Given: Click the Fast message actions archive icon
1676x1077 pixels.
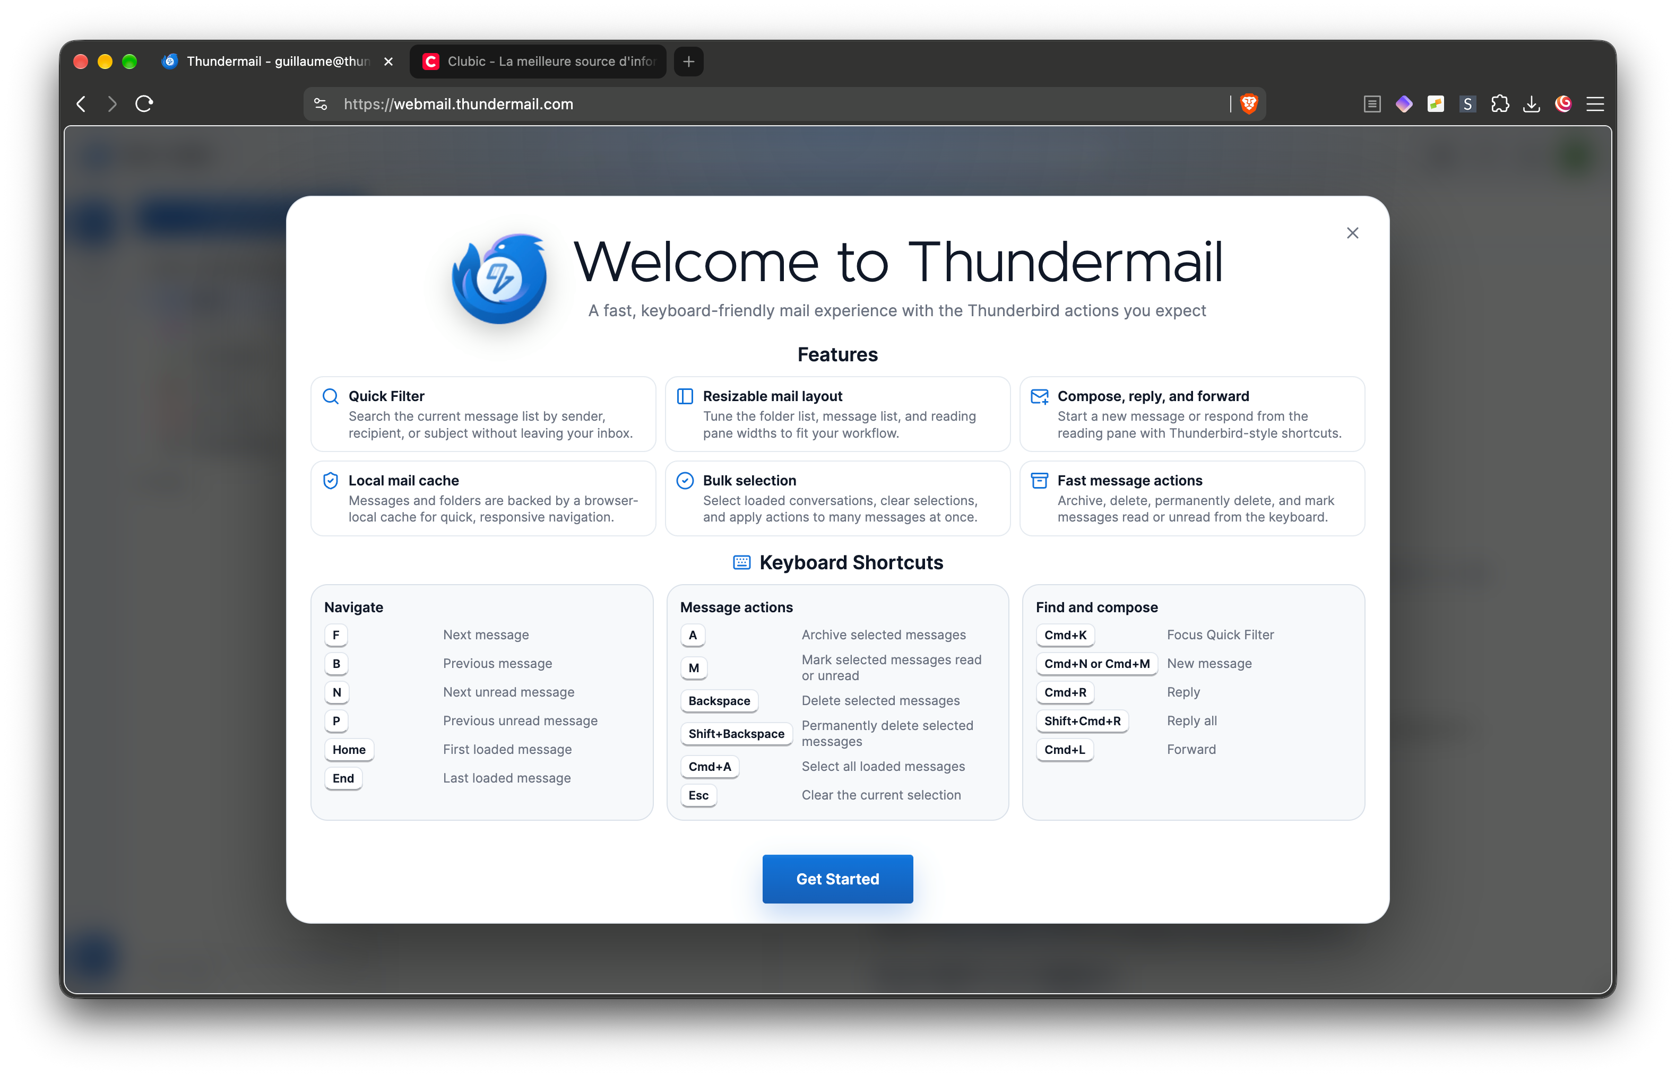Looking at the screenshot, I should tap(1040, 481).
